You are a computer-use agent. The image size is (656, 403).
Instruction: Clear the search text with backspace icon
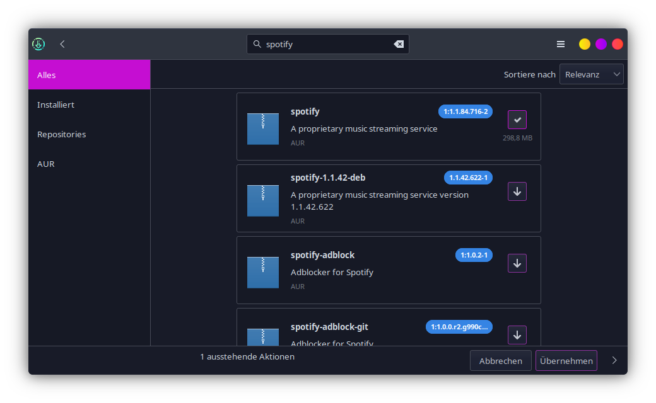pos(399,44)
